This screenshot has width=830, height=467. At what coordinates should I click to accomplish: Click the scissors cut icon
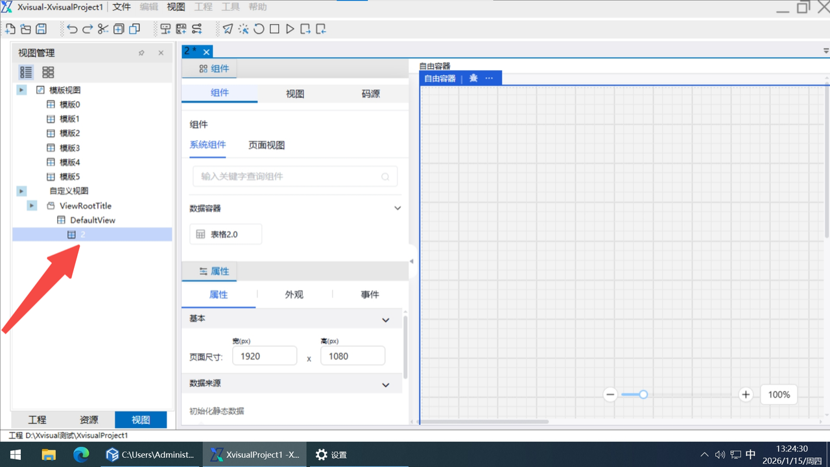103,29
